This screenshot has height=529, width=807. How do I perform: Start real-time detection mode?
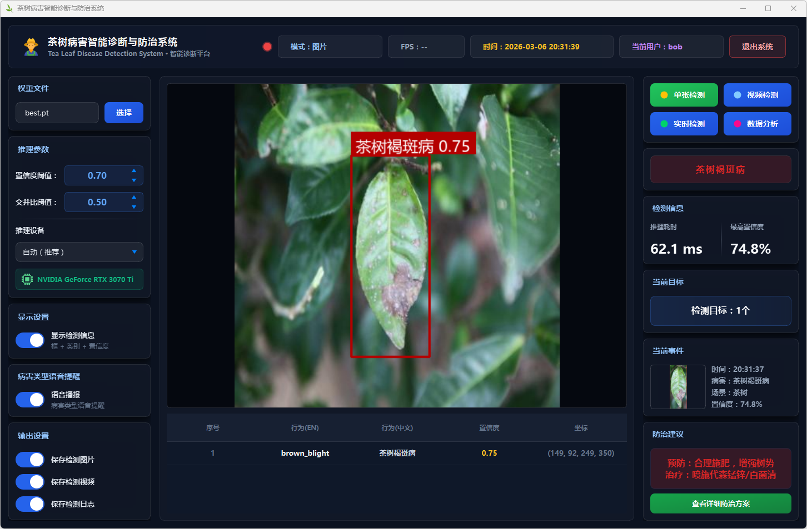click(684, 124)
